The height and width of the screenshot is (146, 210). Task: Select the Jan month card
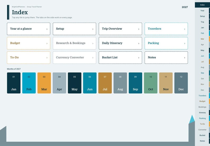point(14,83)
